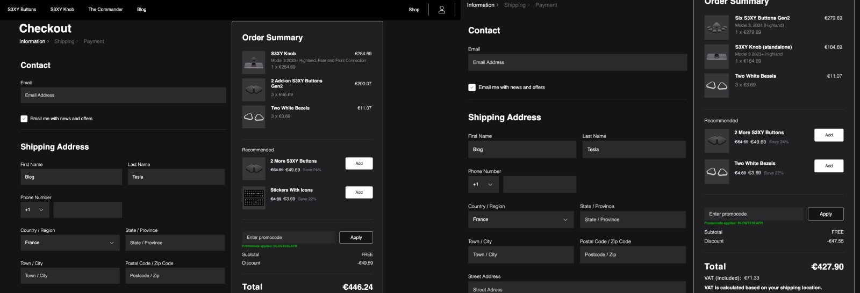Open the recommended 2 More S3XY Buttons thumbnail in the €427.90 order summary

click(x=716, y=141)
